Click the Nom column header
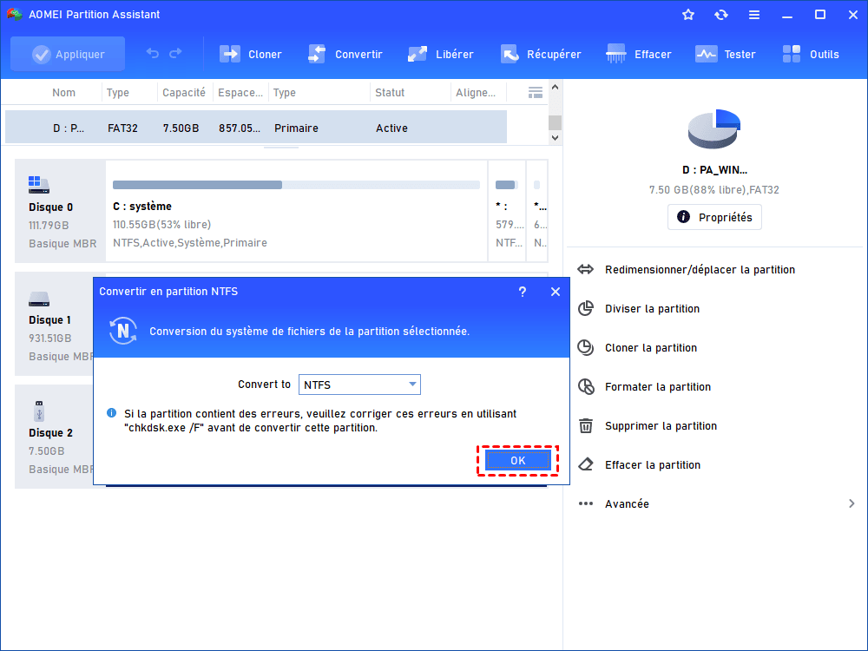 click(x=63, y=93)
